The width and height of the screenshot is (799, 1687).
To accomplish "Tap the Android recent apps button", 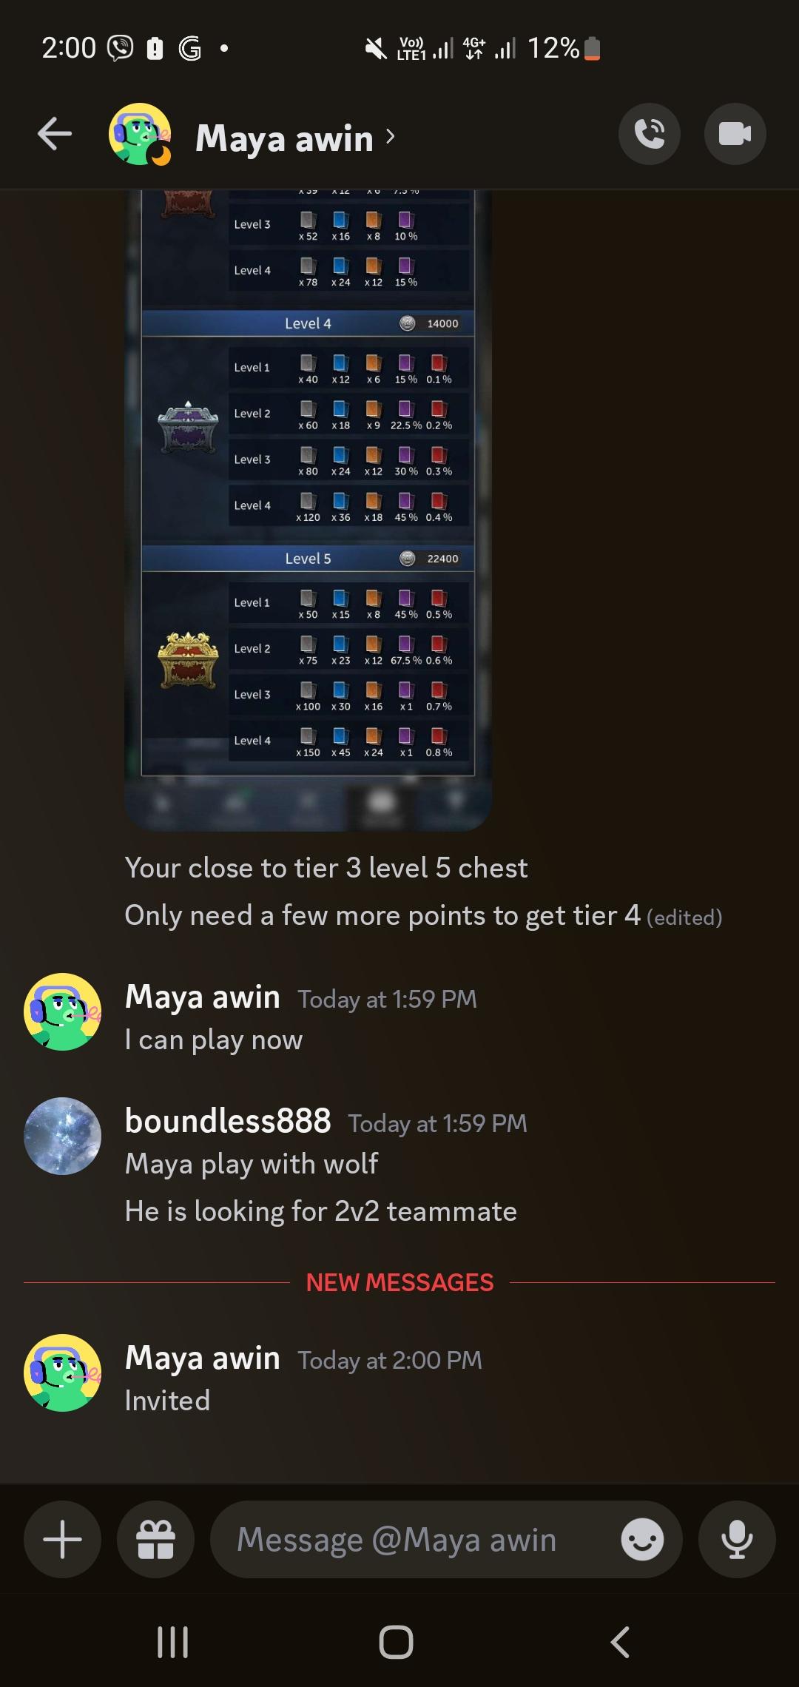I will point(173,1642).
